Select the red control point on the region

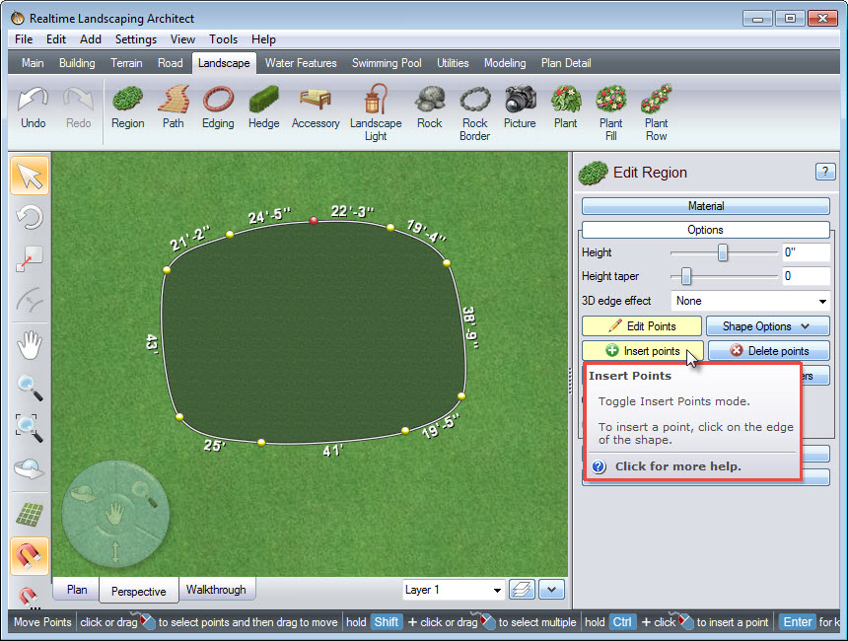pos(314,221)
